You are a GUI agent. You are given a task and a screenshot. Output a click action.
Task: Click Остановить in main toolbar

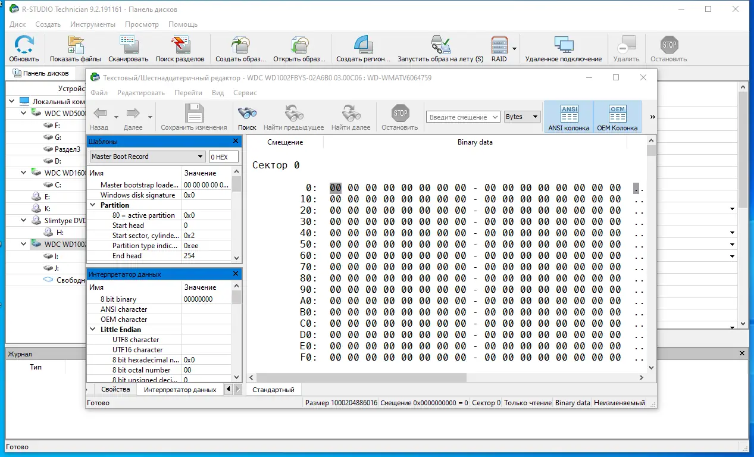click(669, 45)
